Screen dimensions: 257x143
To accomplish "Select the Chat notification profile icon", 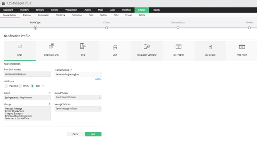I will (x=115, y=47).
